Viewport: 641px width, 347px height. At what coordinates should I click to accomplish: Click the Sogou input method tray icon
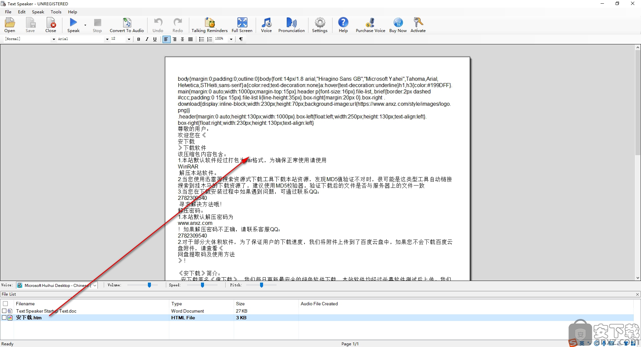click(573, 343)
